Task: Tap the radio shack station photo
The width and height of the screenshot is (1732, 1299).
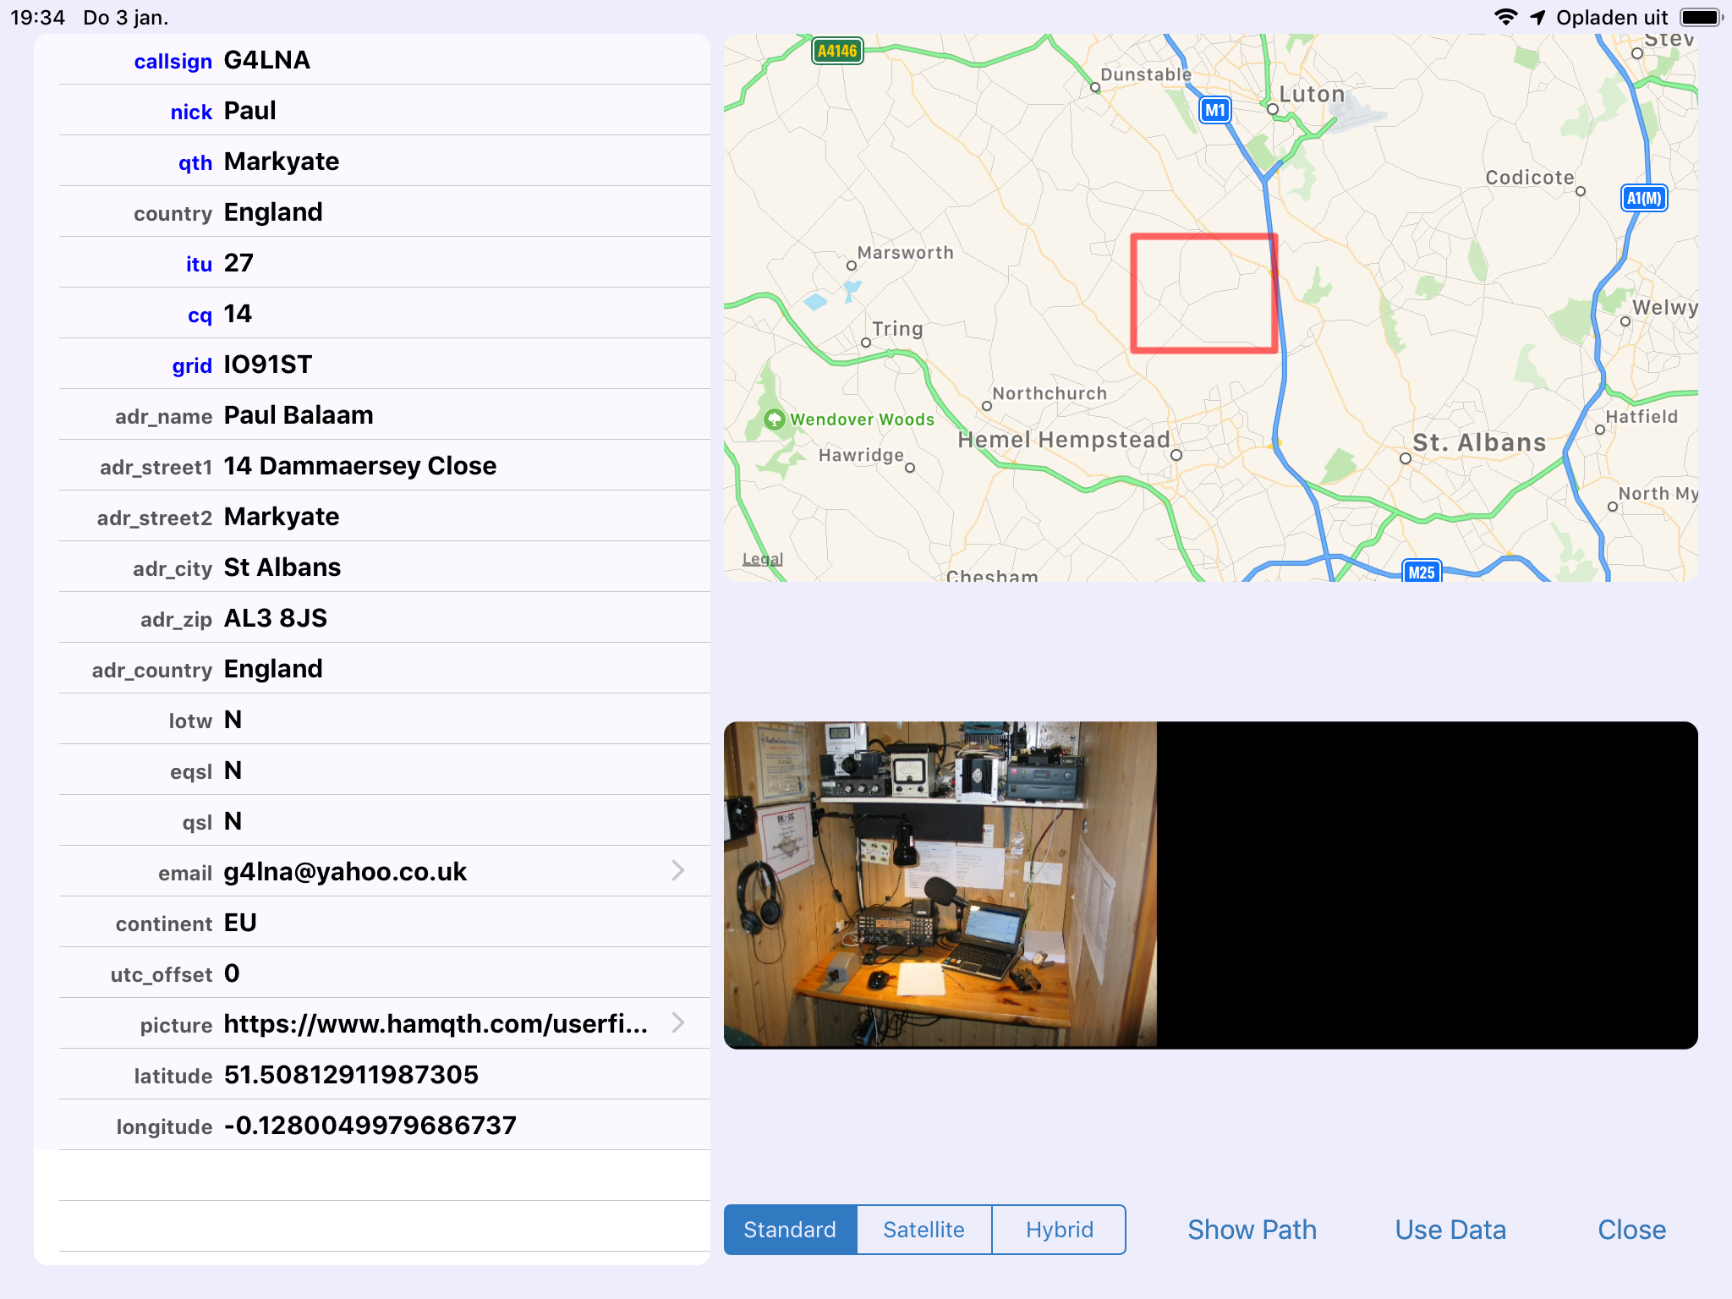Action: tap(940, 885)
